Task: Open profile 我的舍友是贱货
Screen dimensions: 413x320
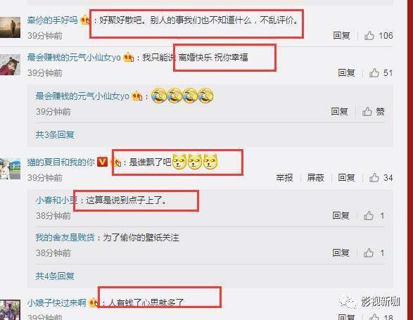Action: coord(65,238)
